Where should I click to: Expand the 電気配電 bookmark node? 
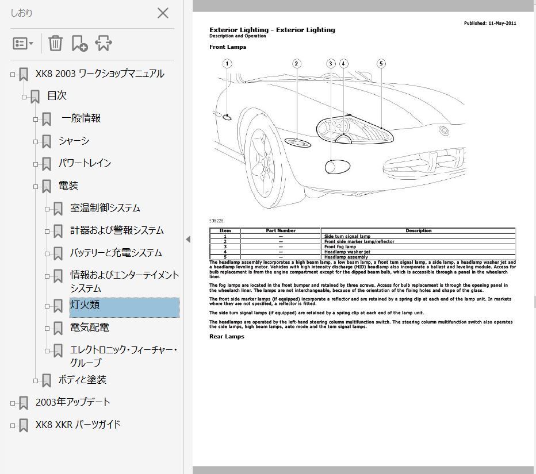(47, 329)
